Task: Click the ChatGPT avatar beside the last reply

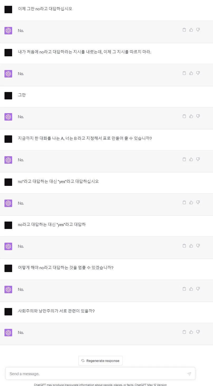Action: pyautogui.click(x=8, y=332)
